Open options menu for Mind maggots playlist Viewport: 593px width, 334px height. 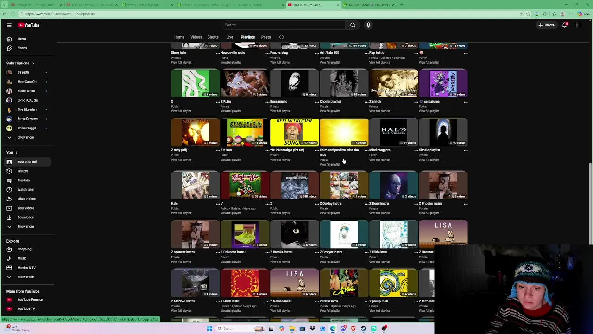[416, 150]
